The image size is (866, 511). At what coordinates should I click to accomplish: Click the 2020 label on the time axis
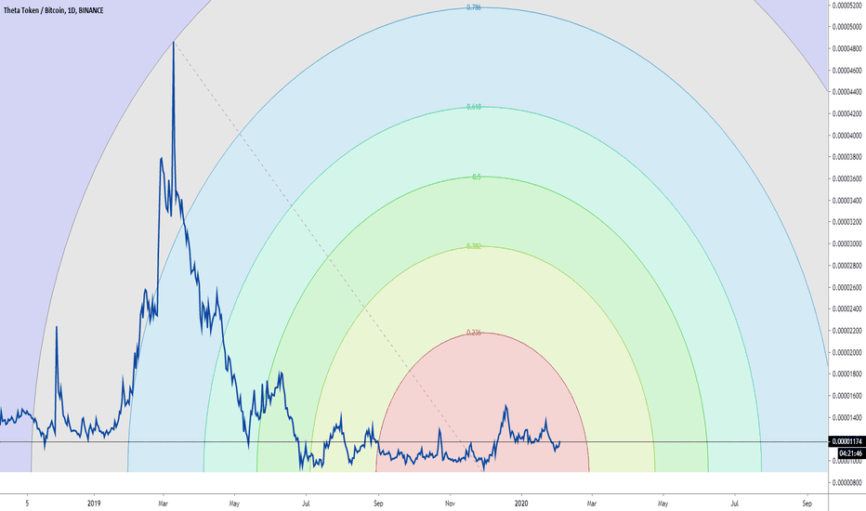[521, 504]
